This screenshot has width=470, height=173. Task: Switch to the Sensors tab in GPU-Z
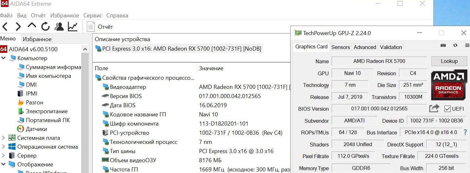tap(340, 47)
